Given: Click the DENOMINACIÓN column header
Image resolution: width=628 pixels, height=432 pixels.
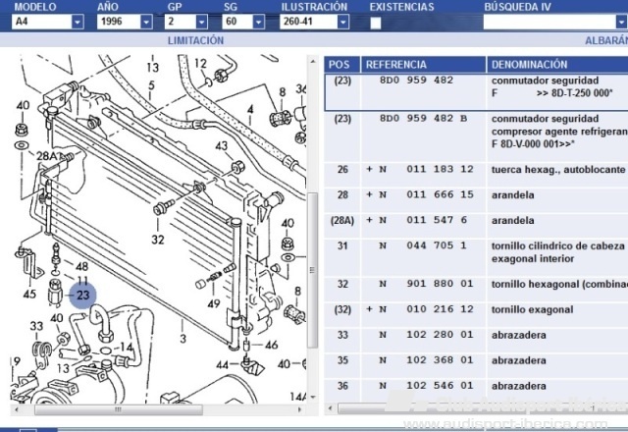Looking at the screenshot, I should tap(529, 64).
